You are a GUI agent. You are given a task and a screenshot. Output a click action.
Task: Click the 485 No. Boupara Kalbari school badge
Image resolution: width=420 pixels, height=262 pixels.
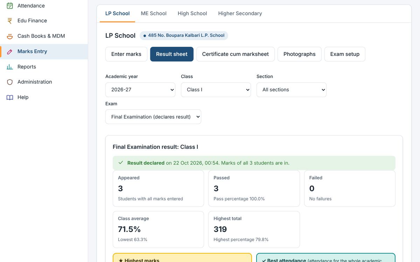(x=184, y=35)
